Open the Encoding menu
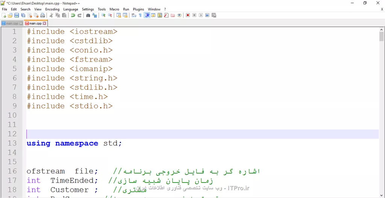This screenshot has width=385, height=198. 52,9
